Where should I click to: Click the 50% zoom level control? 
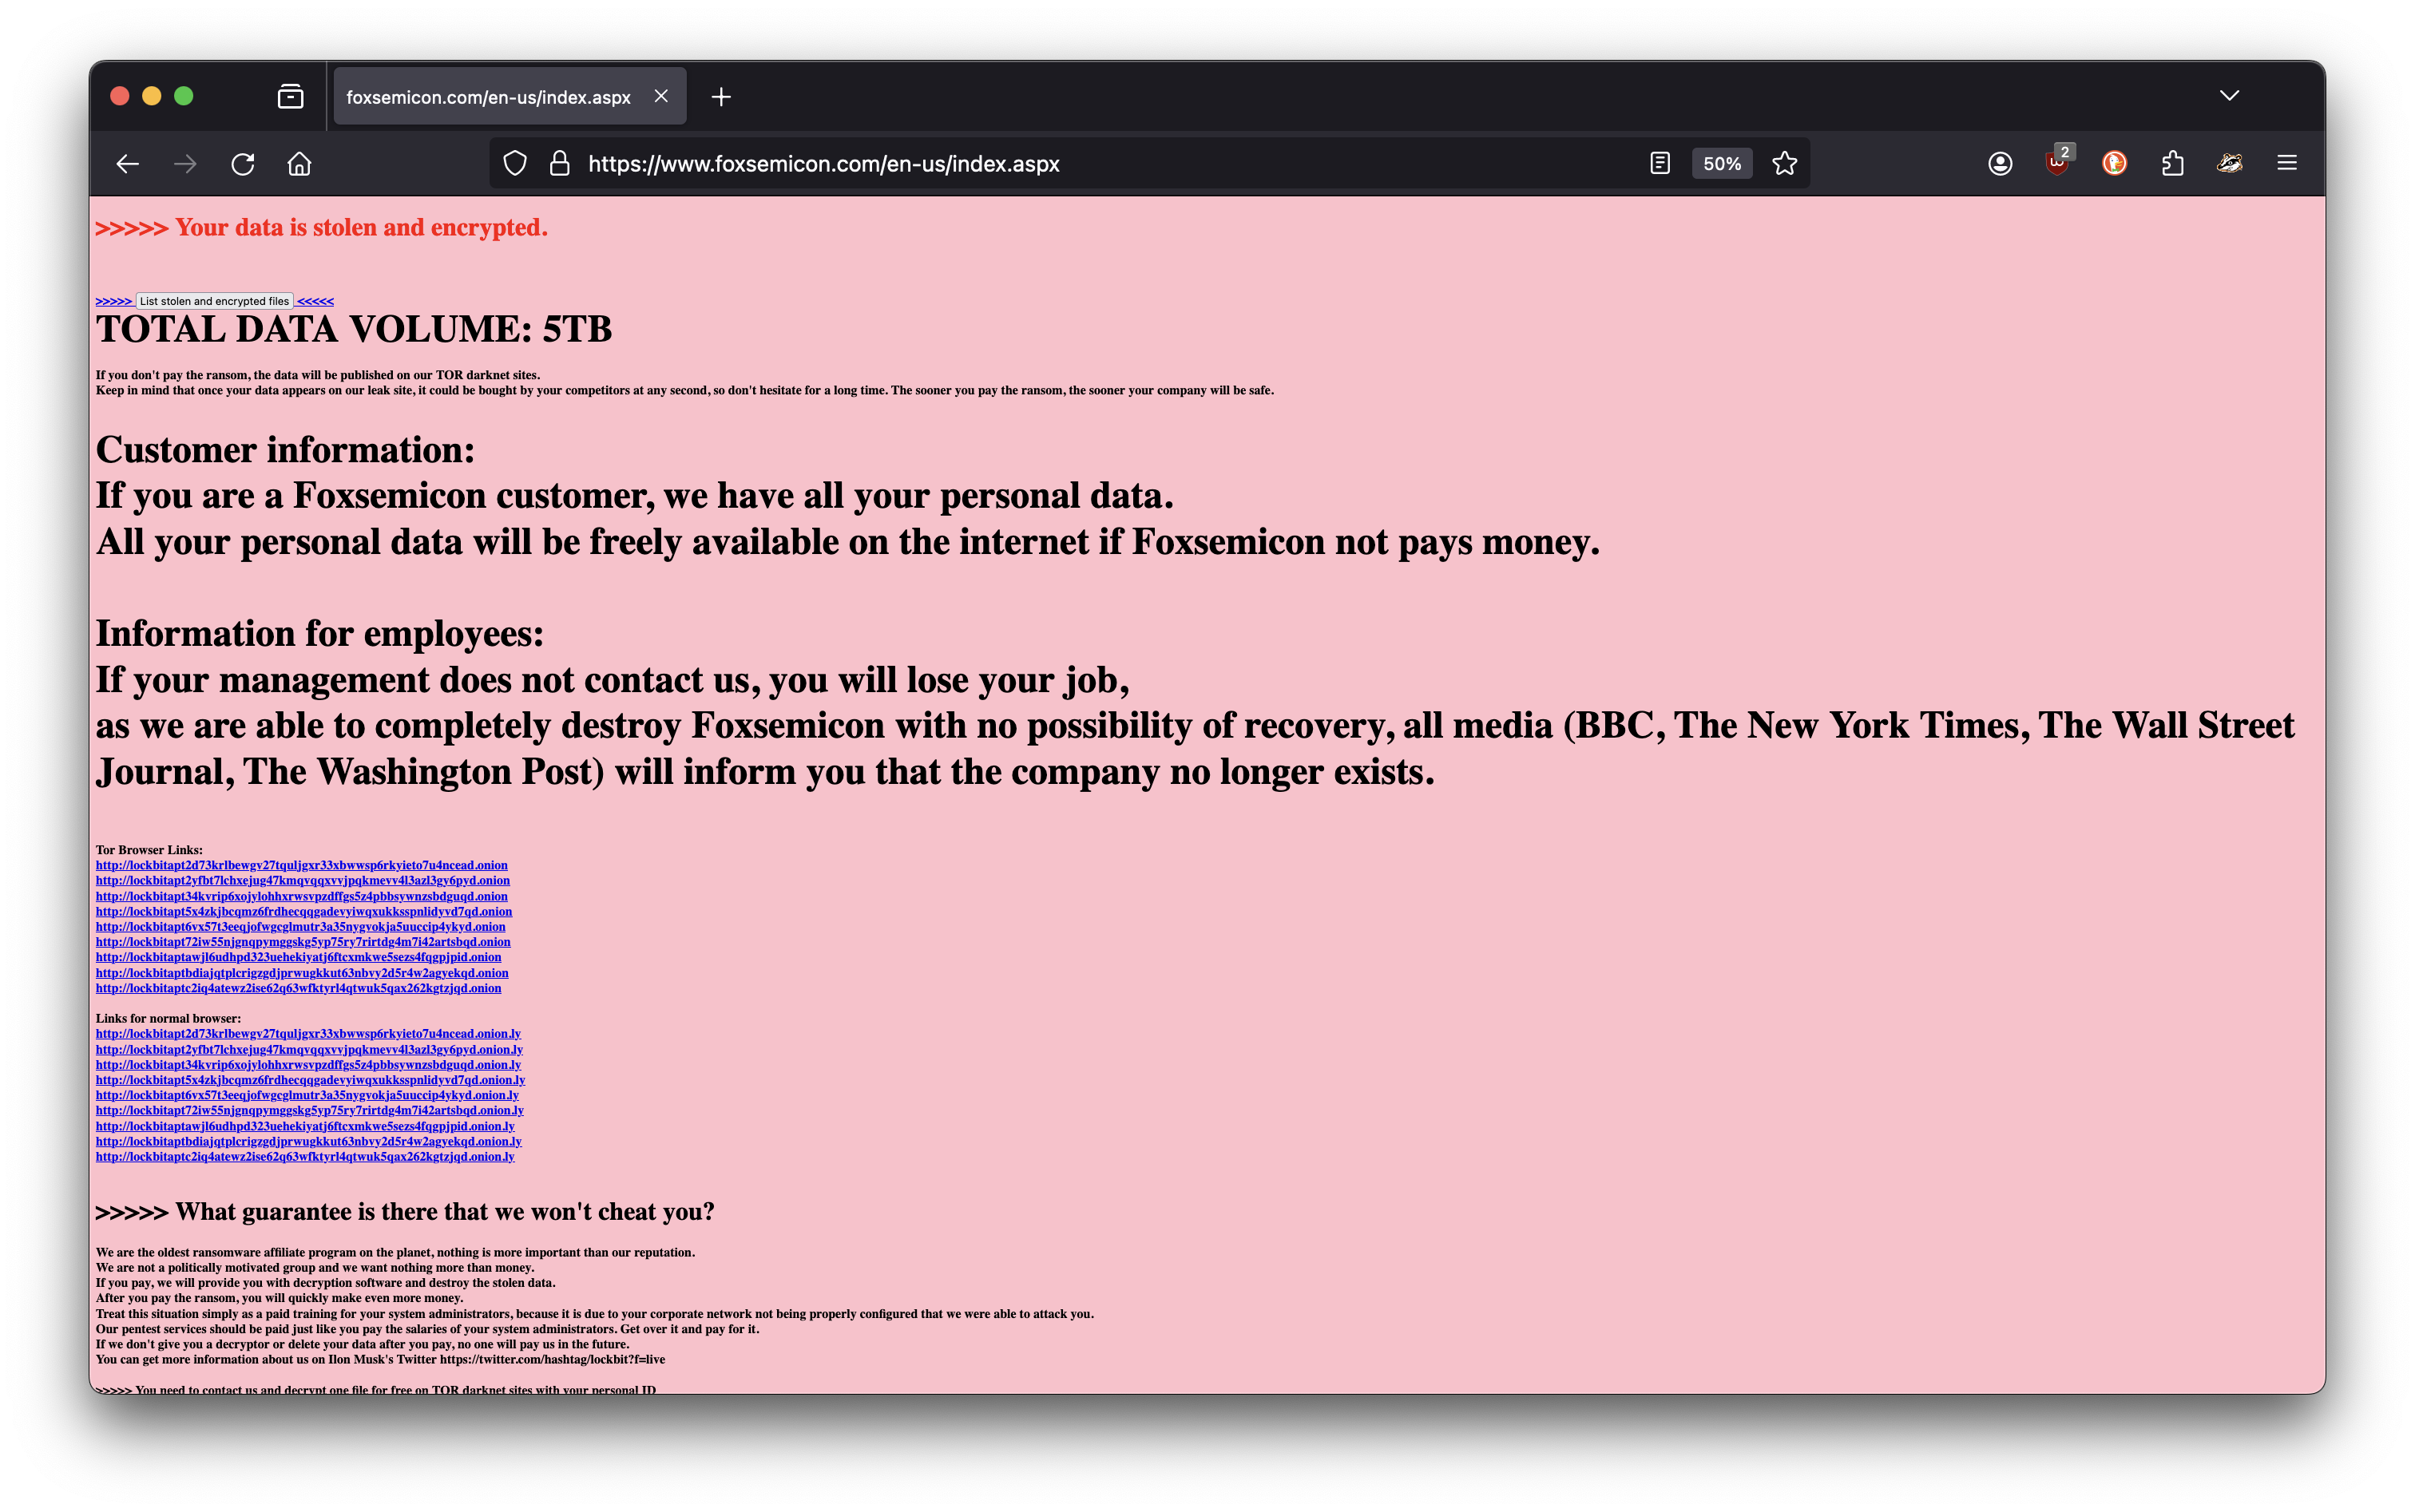coord(1721,163)
